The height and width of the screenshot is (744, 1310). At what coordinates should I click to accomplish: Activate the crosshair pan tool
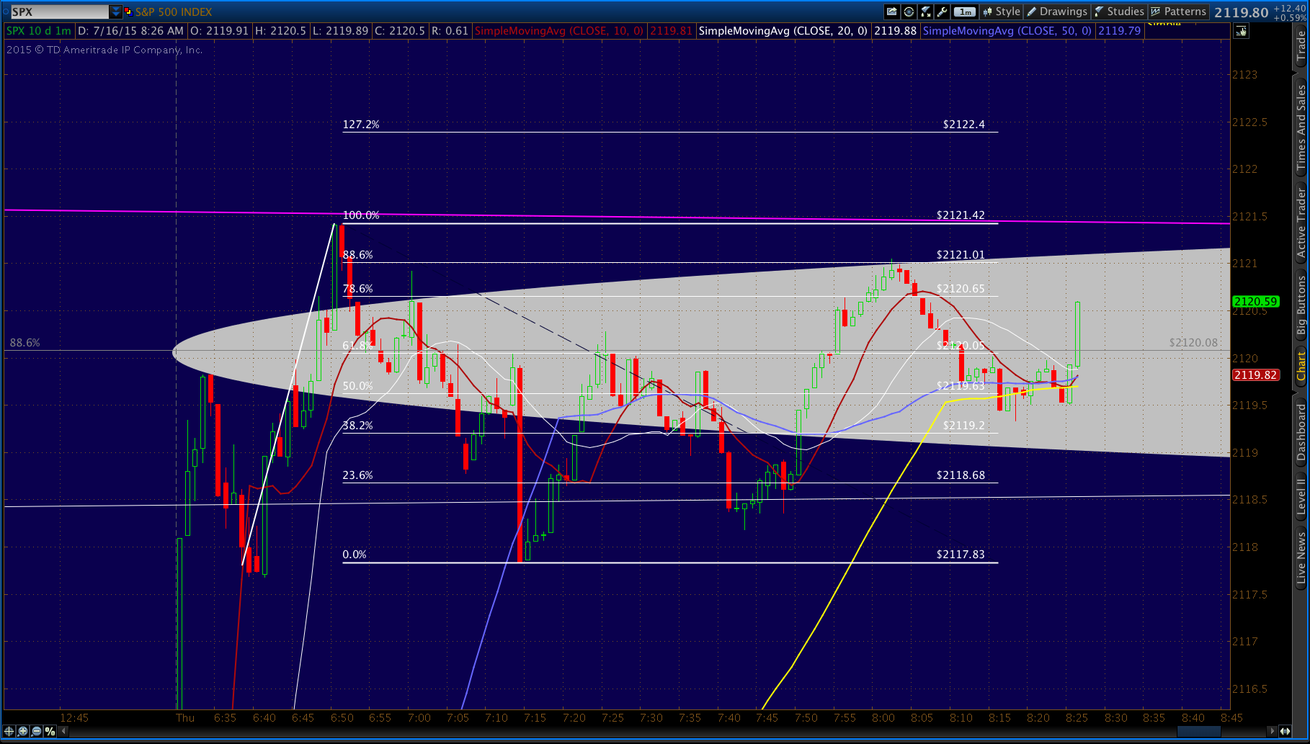pos(9,731)
